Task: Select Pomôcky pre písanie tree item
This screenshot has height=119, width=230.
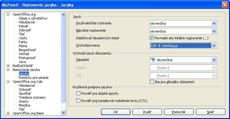Action: [x=34, y=78]
